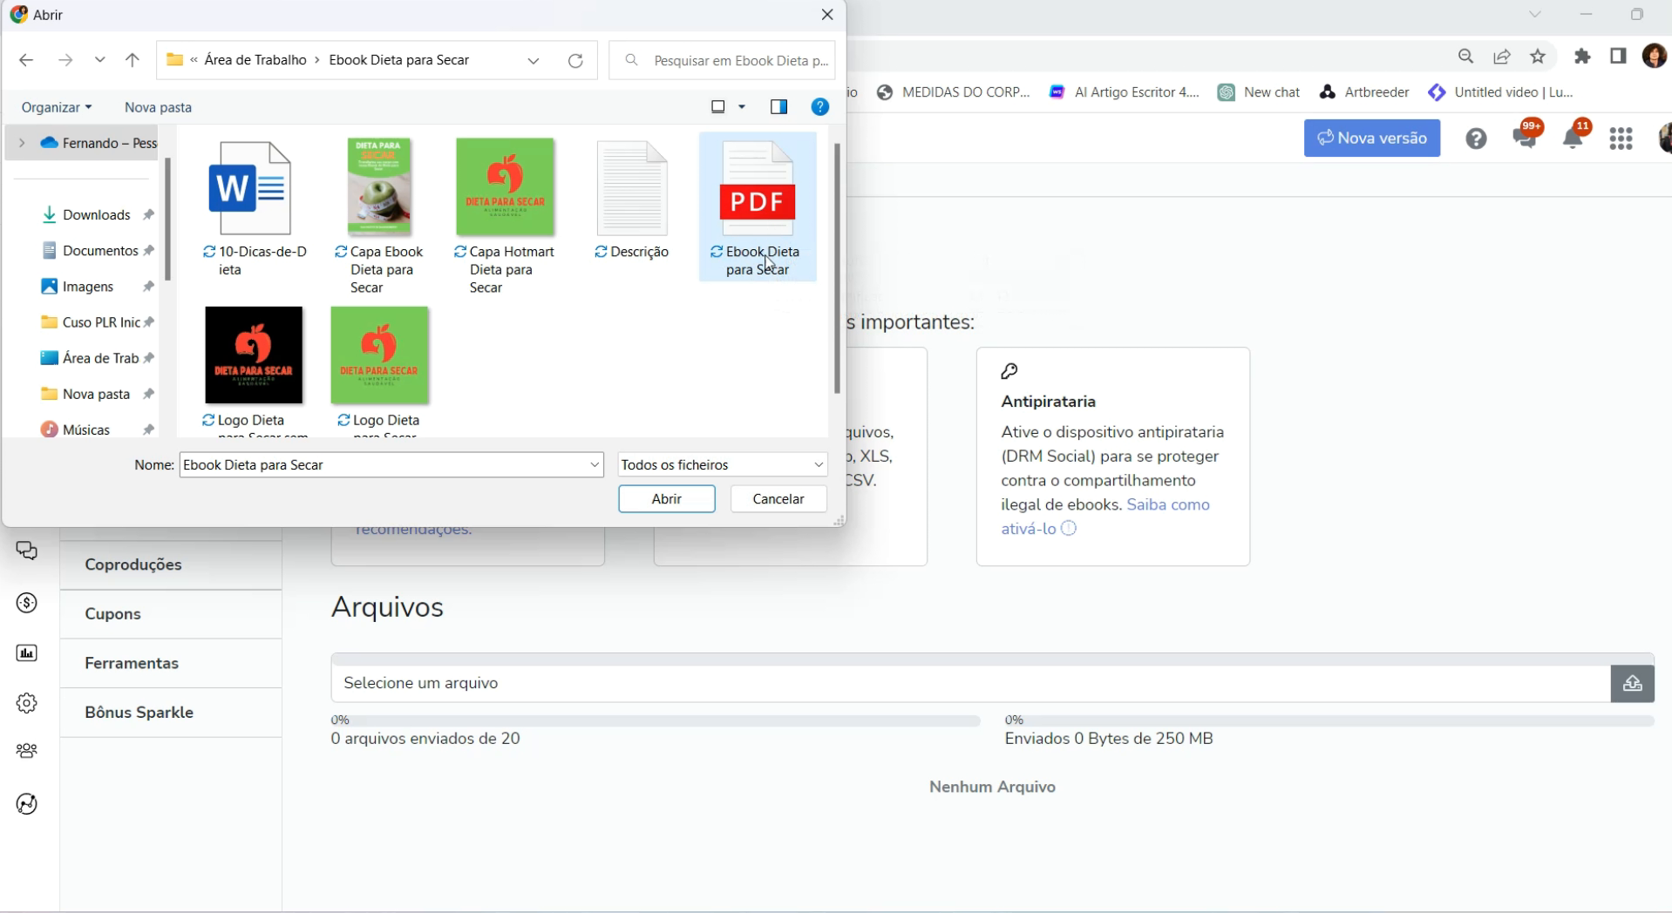This screenshot has width=1672, height=913.
Task: Click the refresh button in file dialog
Action: 575,60
